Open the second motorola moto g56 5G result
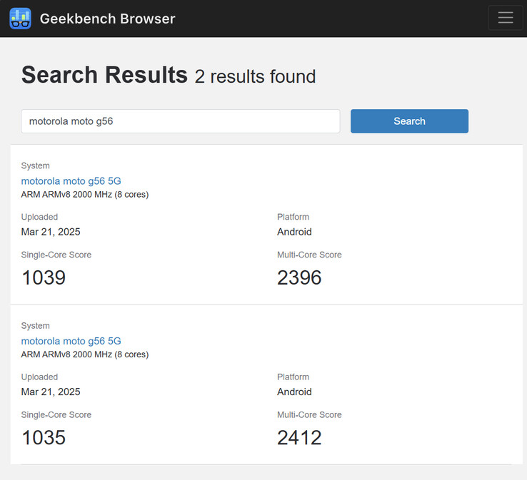This screenshot has height=480, width=527. tap(71, 341)
